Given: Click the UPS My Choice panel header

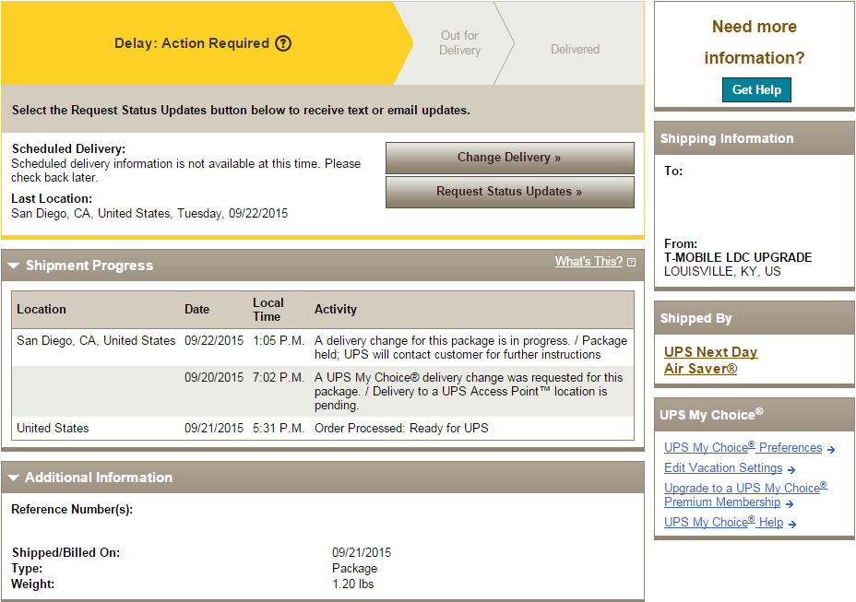Looking at the screenshot, I should pyautogui.click(x=755, y=415).
